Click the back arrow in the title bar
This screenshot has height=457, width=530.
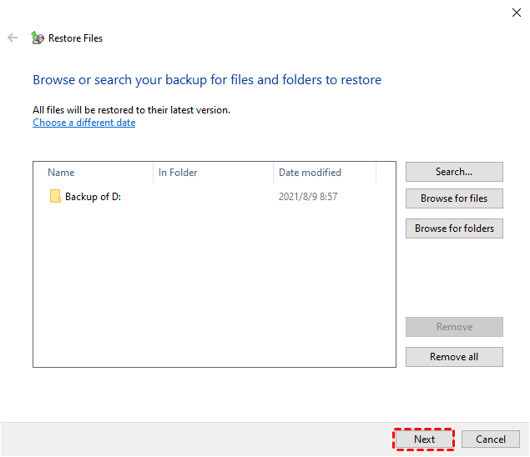[x=13, y=38]
